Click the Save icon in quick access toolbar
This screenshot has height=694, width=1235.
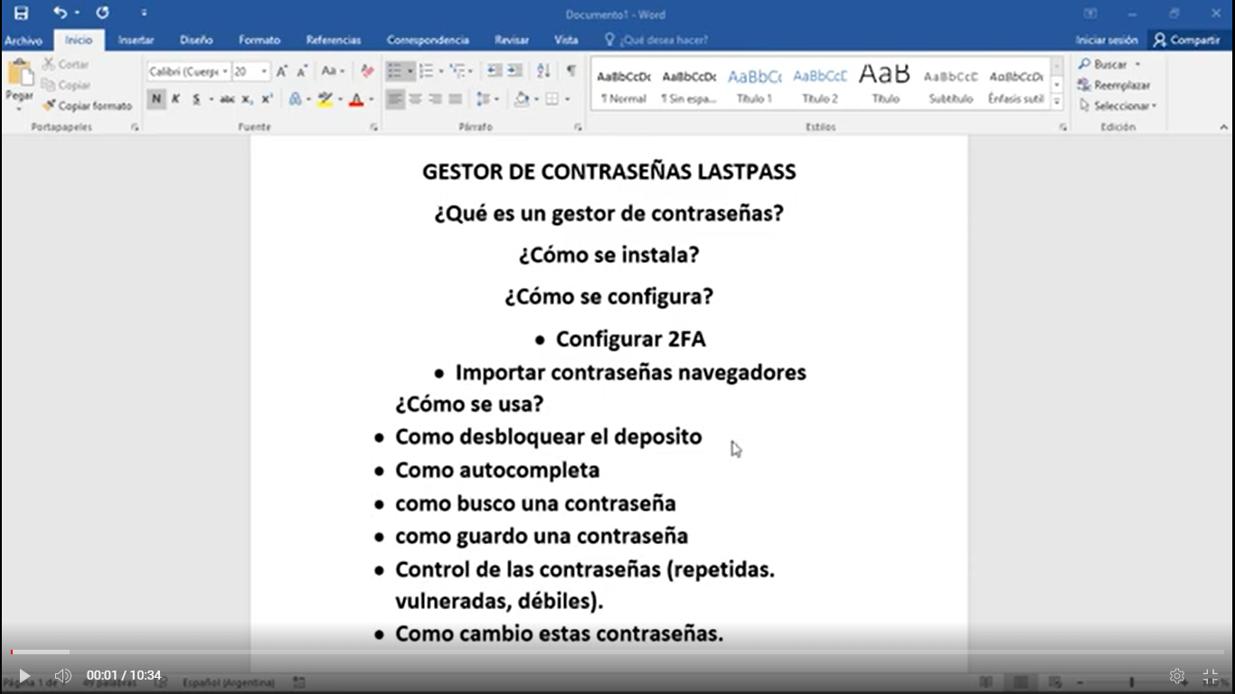21,13
